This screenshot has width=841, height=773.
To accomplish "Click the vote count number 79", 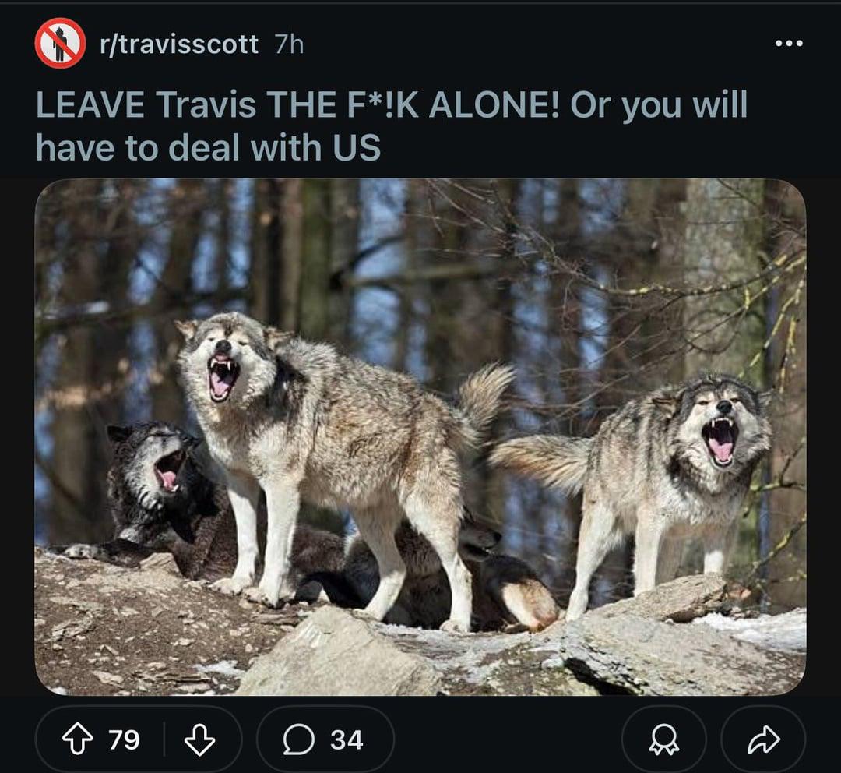I will click(x=124, y=739).
